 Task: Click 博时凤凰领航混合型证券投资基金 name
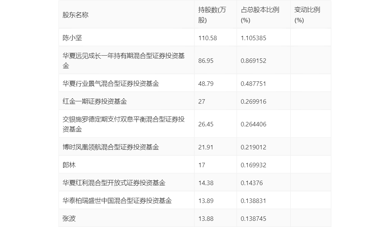pyautogui.click(x=111, y=147)
